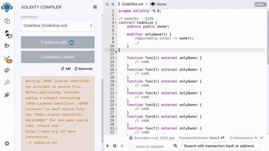The height and width of the screenshot is (151, 269).
Task: Click the '0 reference(s)' label
Action: (x=241, y=138)
